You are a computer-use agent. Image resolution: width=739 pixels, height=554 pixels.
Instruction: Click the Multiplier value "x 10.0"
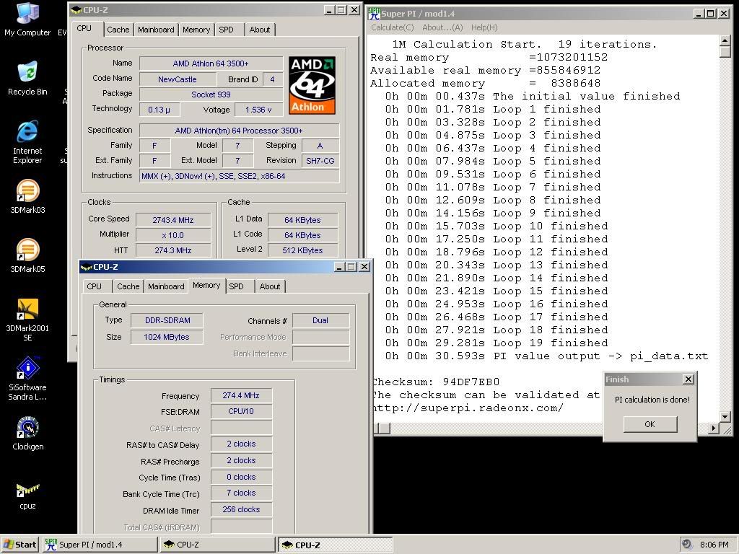pyautogui.click(x=173, y=235)
